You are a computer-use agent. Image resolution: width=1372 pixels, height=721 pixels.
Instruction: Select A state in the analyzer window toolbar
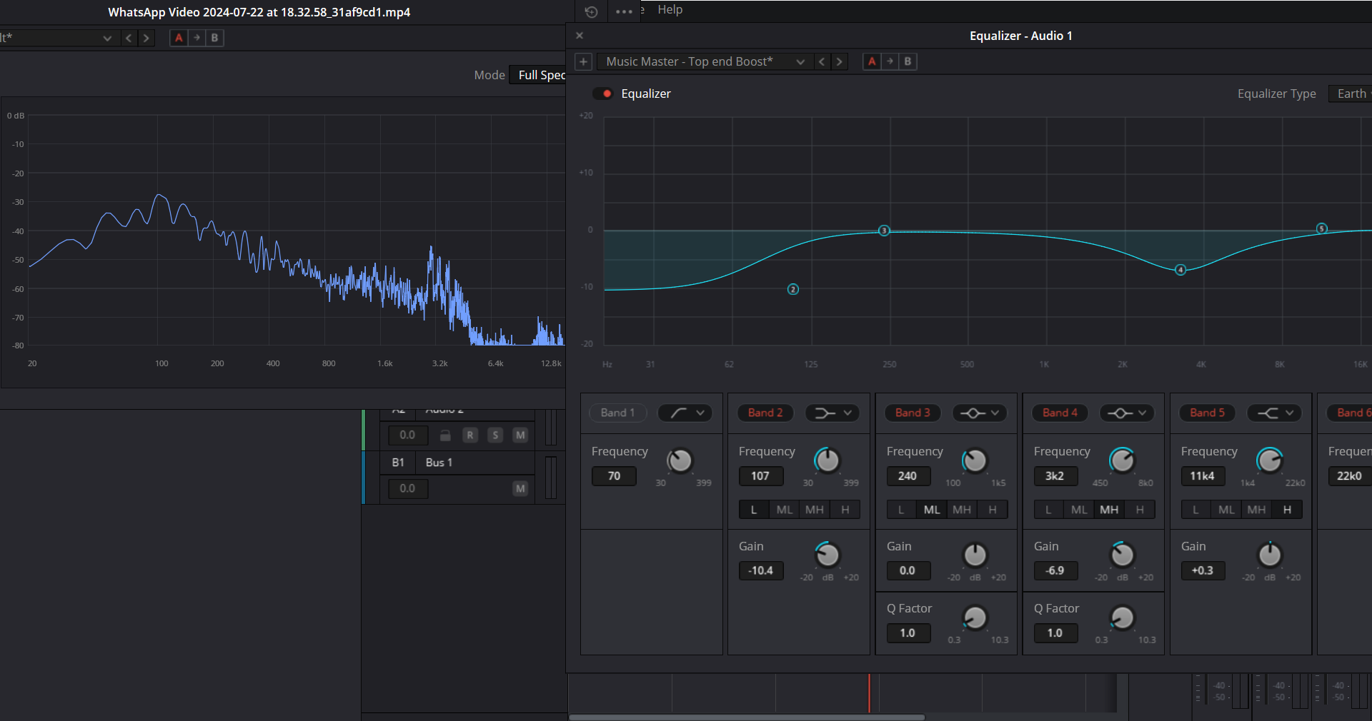(179, 38)
